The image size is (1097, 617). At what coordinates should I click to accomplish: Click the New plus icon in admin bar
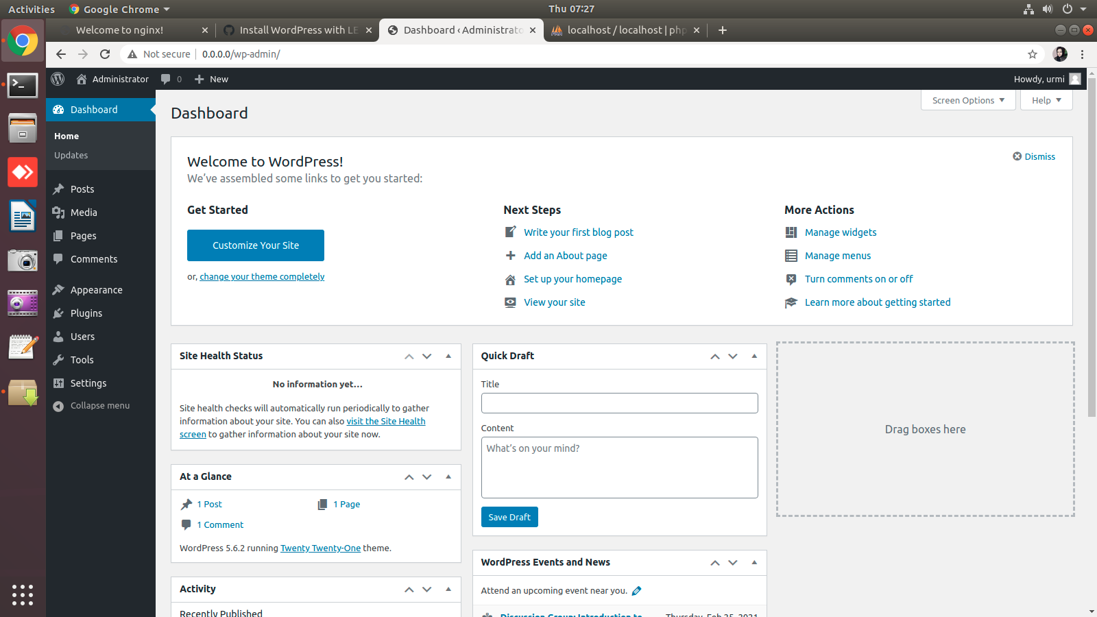[200, 79]
